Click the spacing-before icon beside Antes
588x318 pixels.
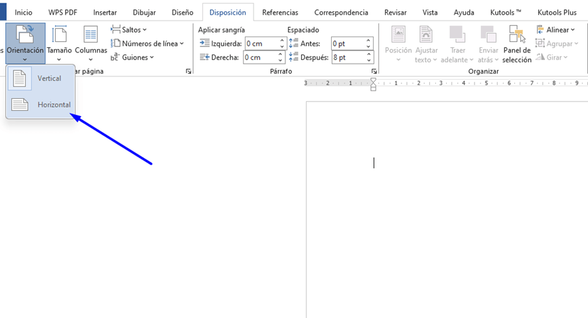point(293,43)
